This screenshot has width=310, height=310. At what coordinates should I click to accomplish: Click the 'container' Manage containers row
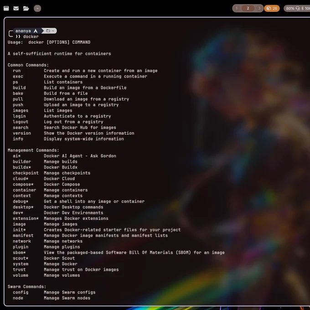[50, 190]
